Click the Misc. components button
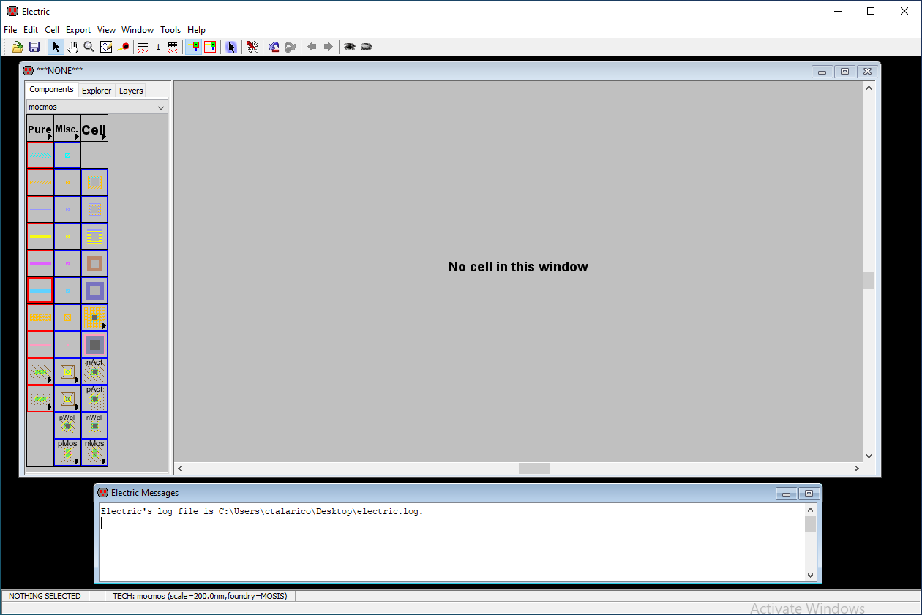The image size is (922, 615). tap(67, 129)
